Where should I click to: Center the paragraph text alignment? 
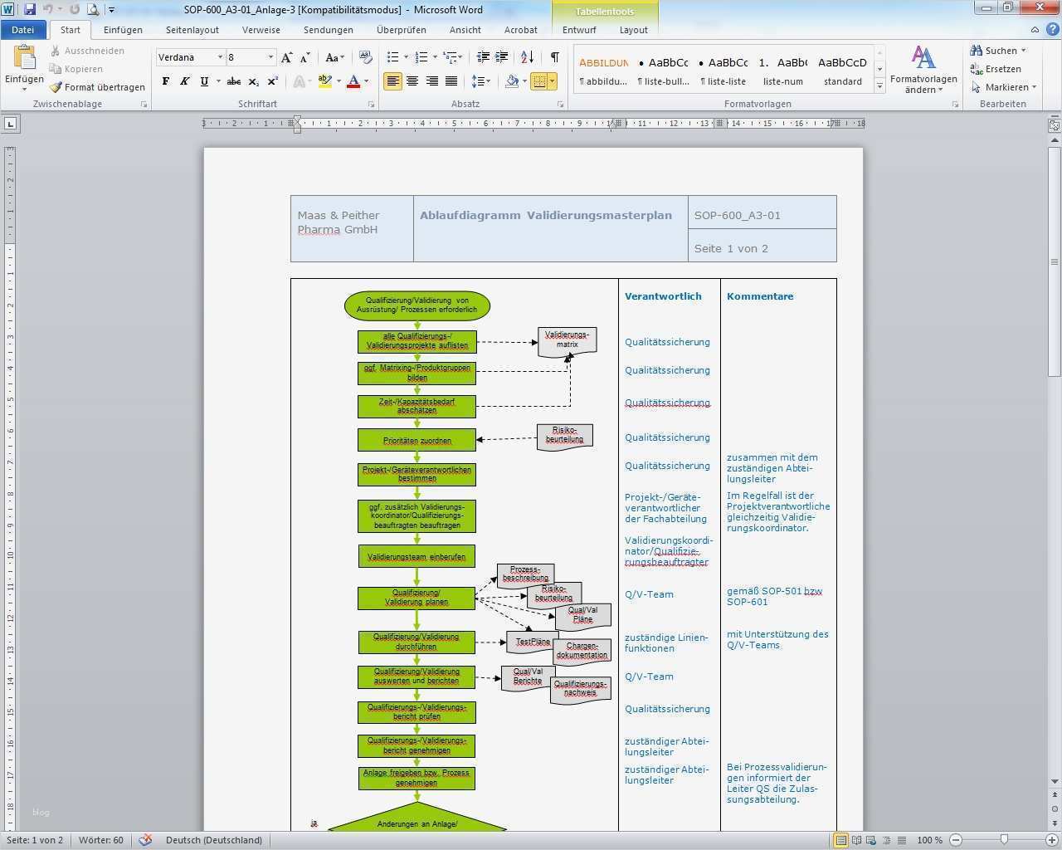click(x=412, y=81)
